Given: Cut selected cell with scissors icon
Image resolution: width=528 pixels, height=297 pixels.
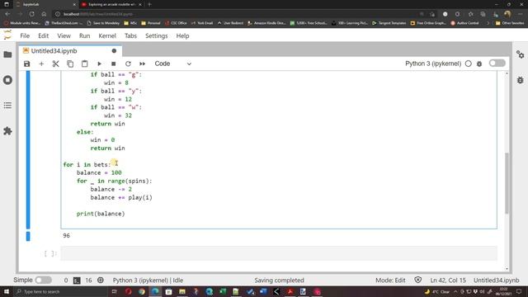Looking at the screenshot, I should tap(56, 64).
